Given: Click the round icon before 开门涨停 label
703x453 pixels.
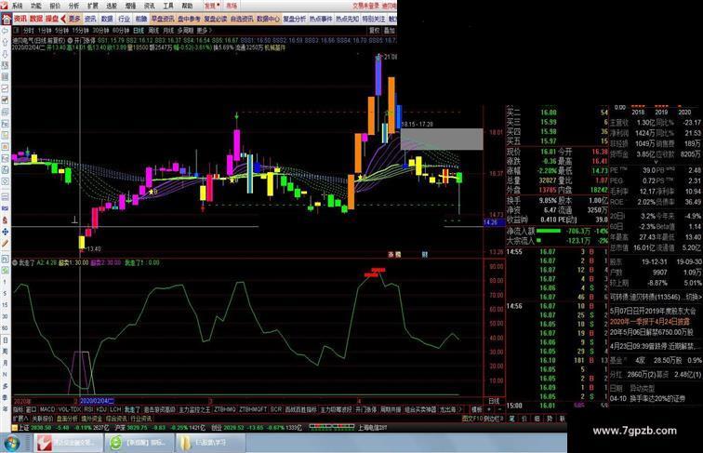Looking at the screenshot, I should (x=70, y=40).
